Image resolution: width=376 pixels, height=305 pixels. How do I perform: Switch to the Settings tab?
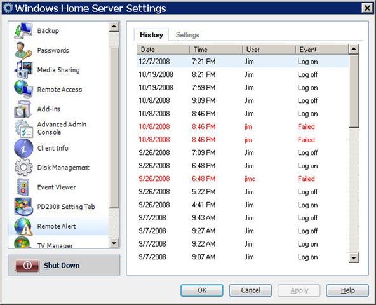tap(187, 35)
